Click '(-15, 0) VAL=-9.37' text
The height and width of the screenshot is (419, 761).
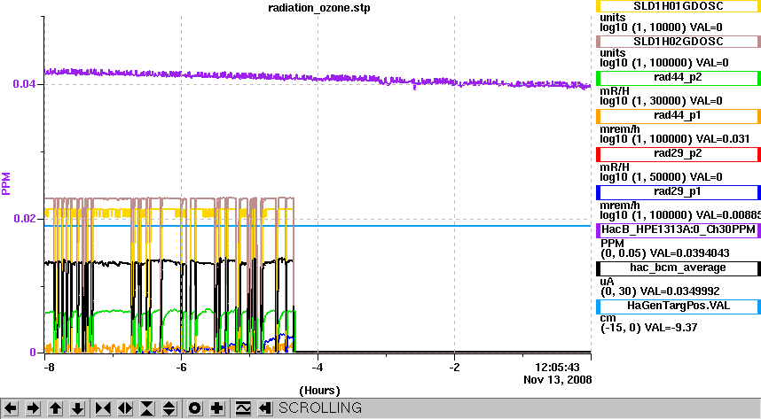tap(648, 328)
